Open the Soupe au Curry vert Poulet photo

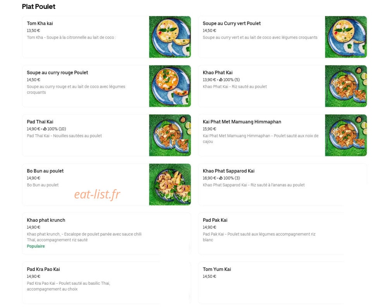346,37
